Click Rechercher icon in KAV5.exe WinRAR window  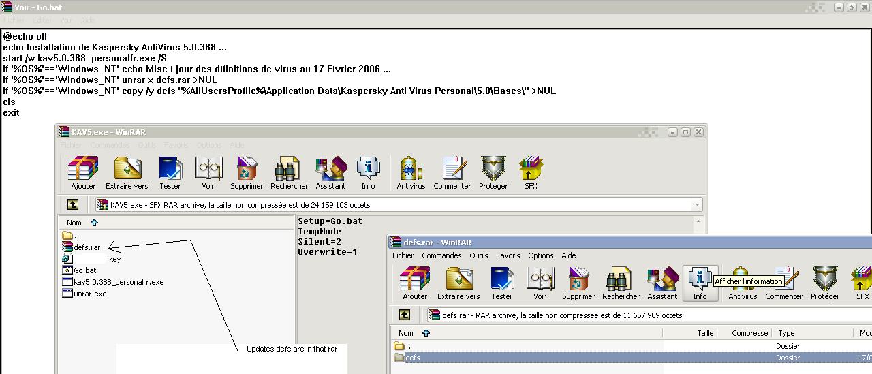click(x=289, y=173)
